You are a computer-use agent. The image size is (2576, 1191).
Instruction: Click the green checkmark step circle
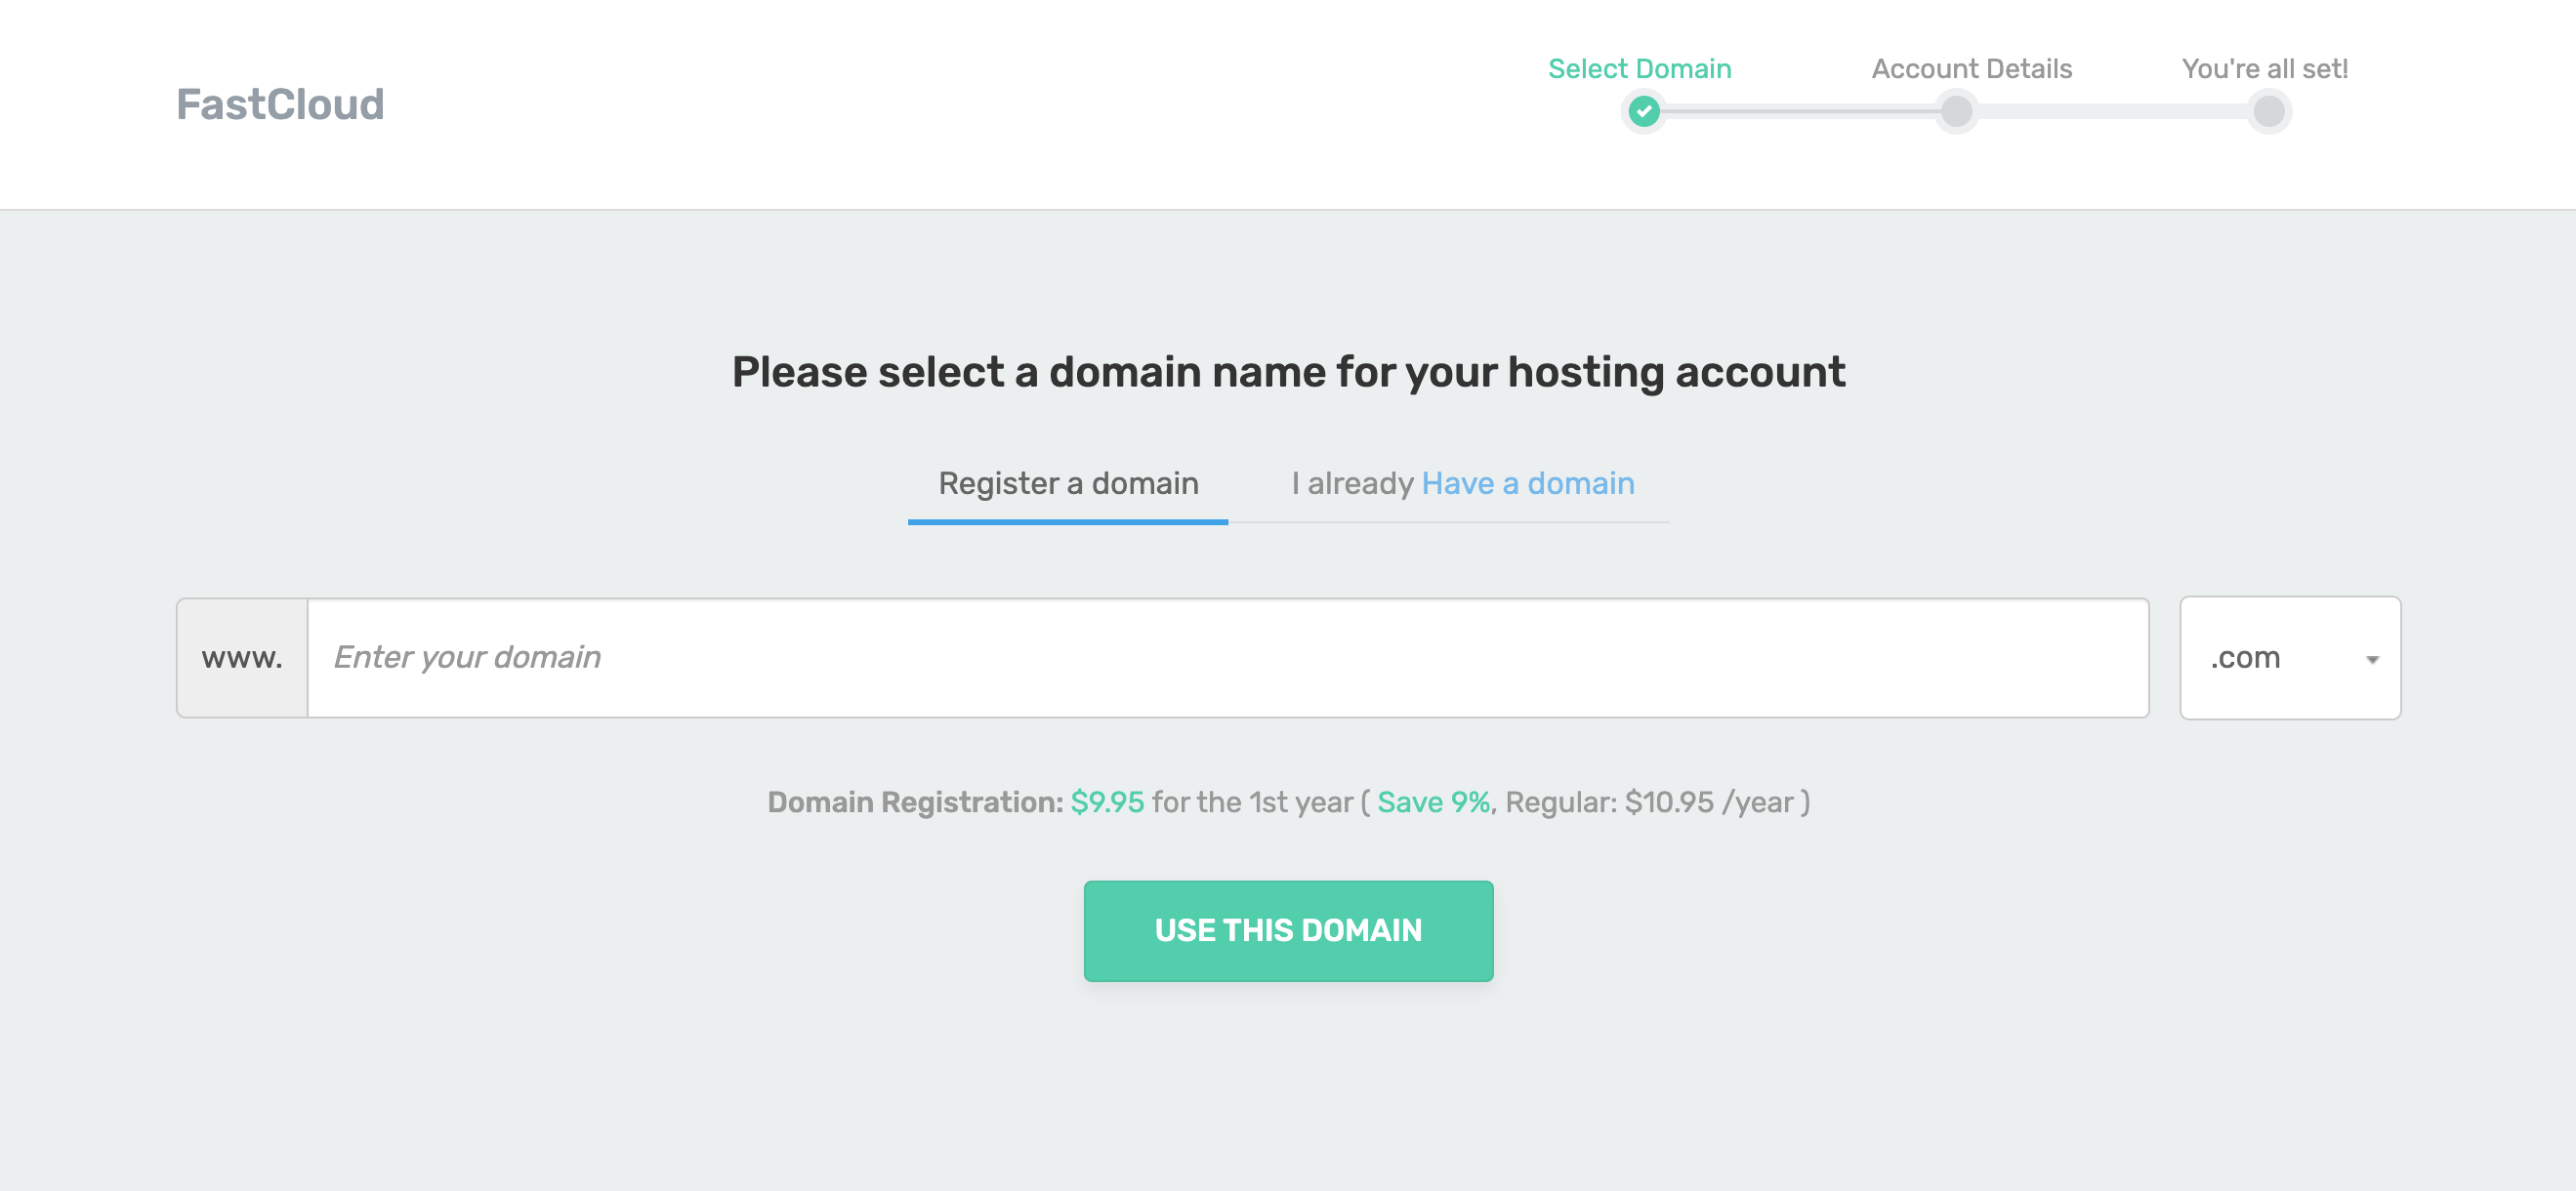point(1643,111)
